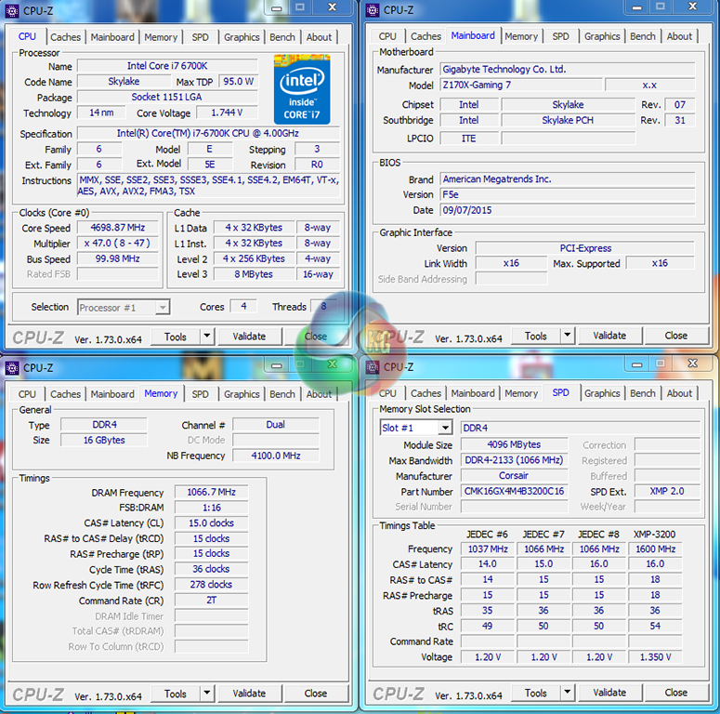The height and width of the screenshot is (714, 720).
Task: Open Caches tab in Mainboard window
Action: pos(425,36)
